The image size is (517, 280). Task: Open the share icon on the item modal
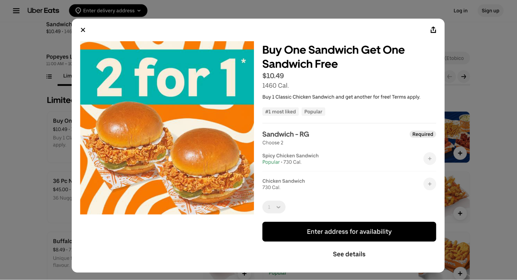pyautogui.click(x=433, y=30)
